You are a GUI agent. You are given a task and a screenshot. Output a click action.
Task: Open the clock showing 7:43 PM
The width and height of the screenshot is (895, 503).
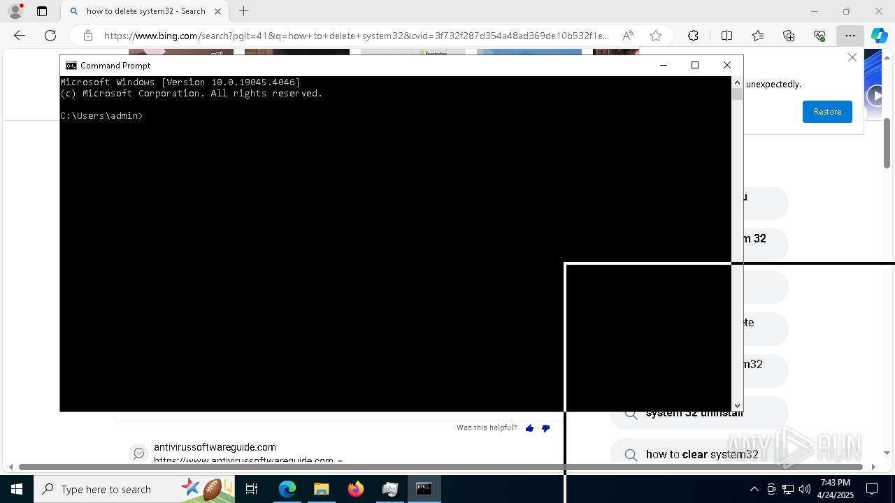coord(836,489)
